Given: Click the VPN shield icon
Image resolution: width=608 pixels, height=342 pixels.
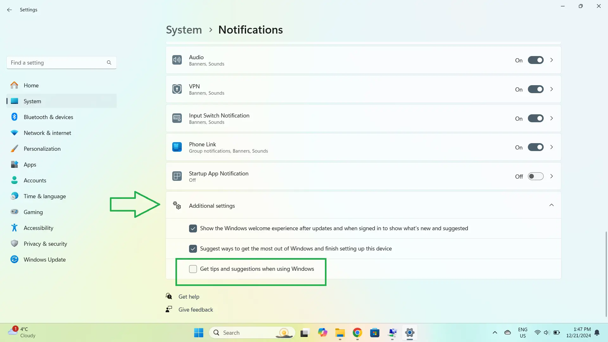Looking at the screenshot, I should coord(177,89).
